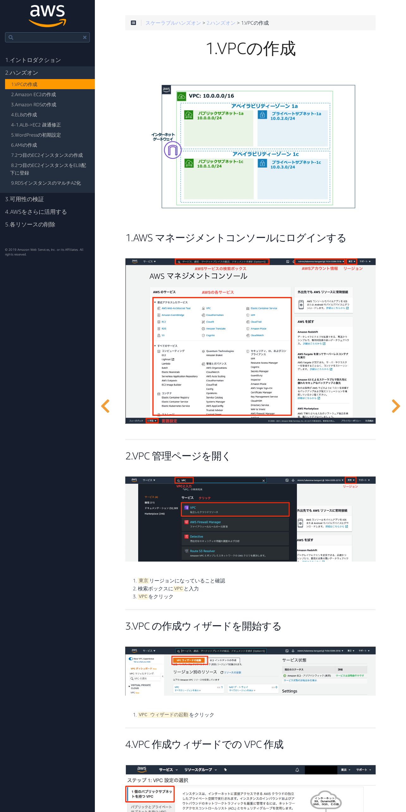
Task: Click the step 検索ボックスに VPC と入力
Action: pos(168,588)
